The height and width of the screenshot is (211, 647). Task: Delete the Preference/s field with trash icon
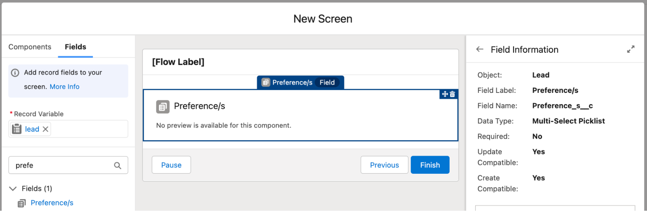pos(452,94)
